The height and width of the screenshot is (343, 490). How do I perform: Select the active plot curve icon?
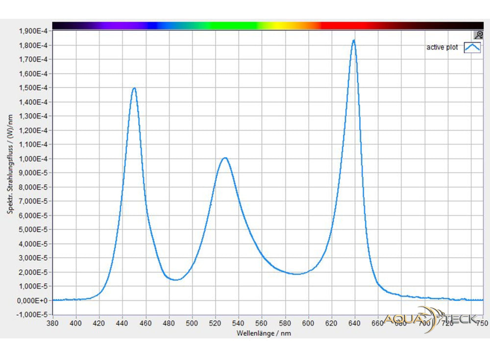coord(472,47)
